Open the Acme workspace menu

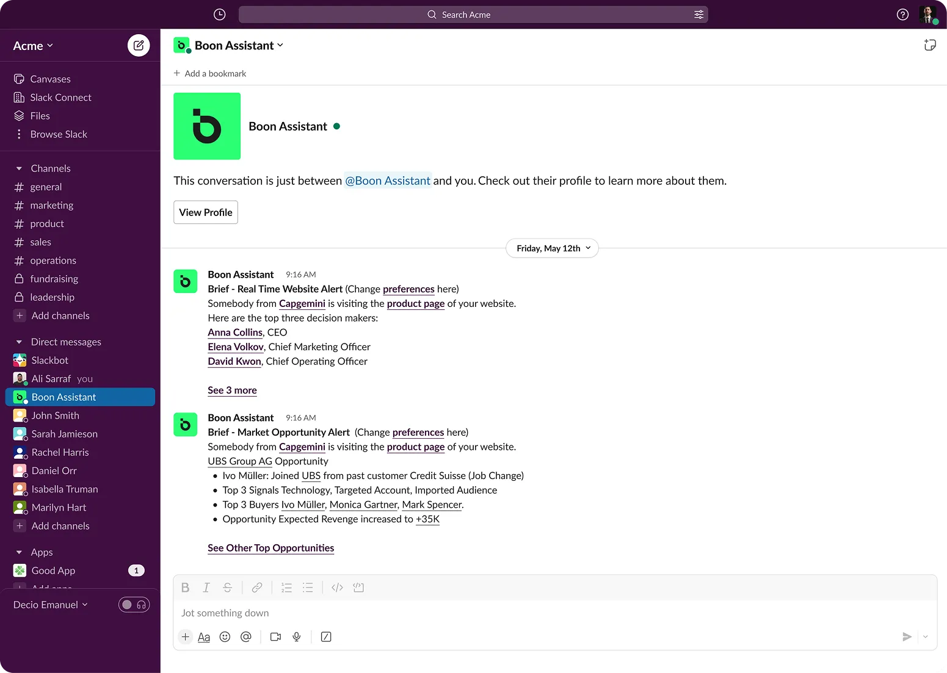(33, 46)
